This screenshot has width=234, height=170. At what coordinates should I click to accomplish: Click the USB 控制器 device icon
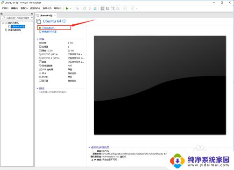coord(40,69)
